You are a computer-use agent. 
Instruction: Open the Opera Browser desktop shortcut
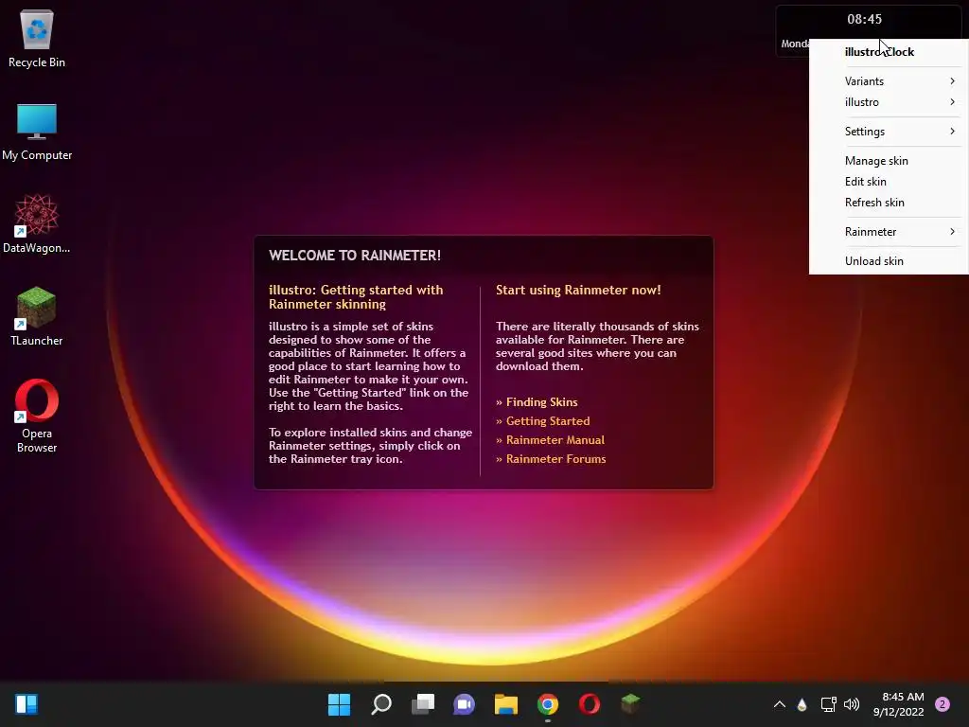click(37, 416)
